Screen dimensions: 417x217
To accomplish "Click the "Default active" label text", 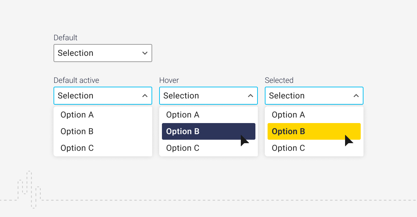I will pos(76,80).
